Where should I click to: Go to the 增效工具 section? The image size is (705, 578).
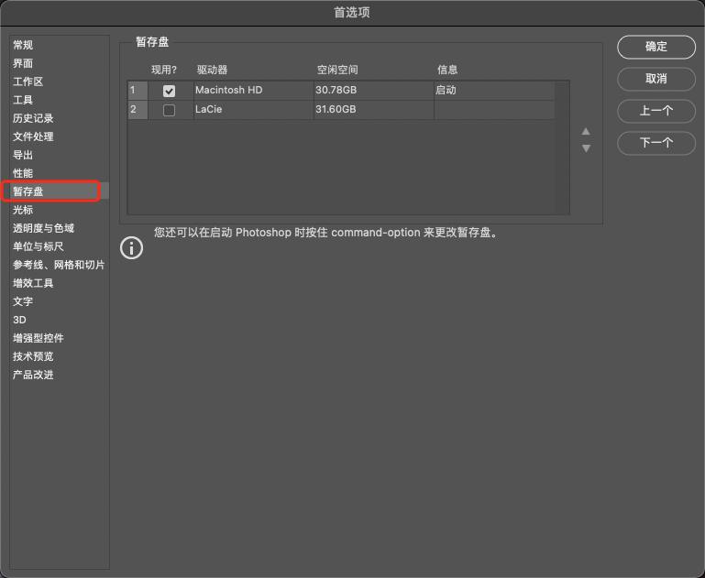click(x=33, y=283)
